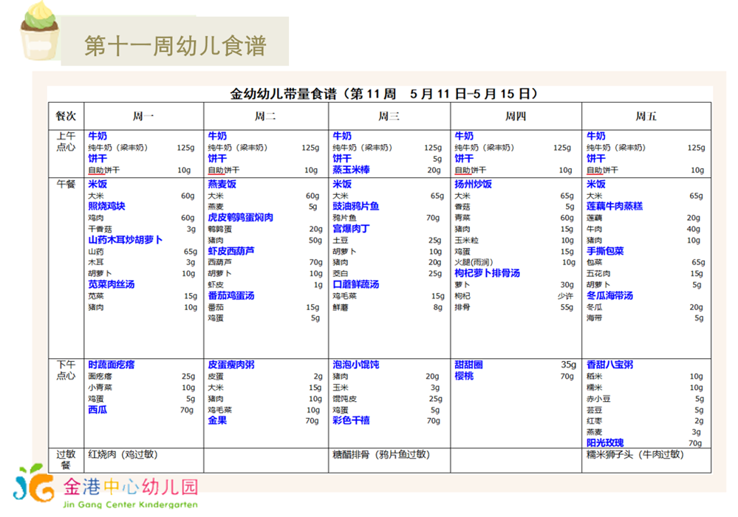
Task: Click the Jin Gang kindergarten logo icon
Action: pos(33,483)
